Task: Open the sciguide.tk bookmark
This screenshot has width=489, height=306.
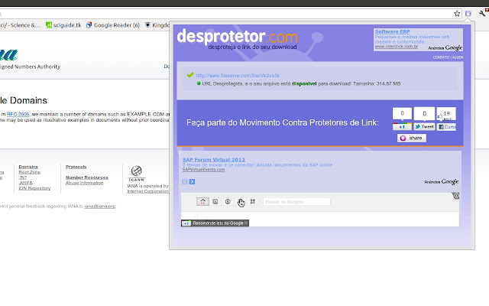Action: coord(63,25)
